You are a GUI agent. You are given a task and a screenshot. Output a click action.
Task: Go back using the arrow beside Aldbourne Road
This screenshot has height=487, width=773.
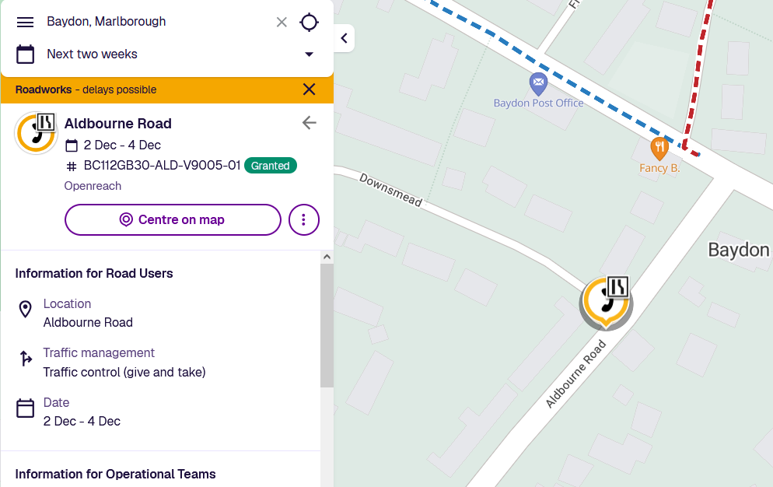pos(310,123)
